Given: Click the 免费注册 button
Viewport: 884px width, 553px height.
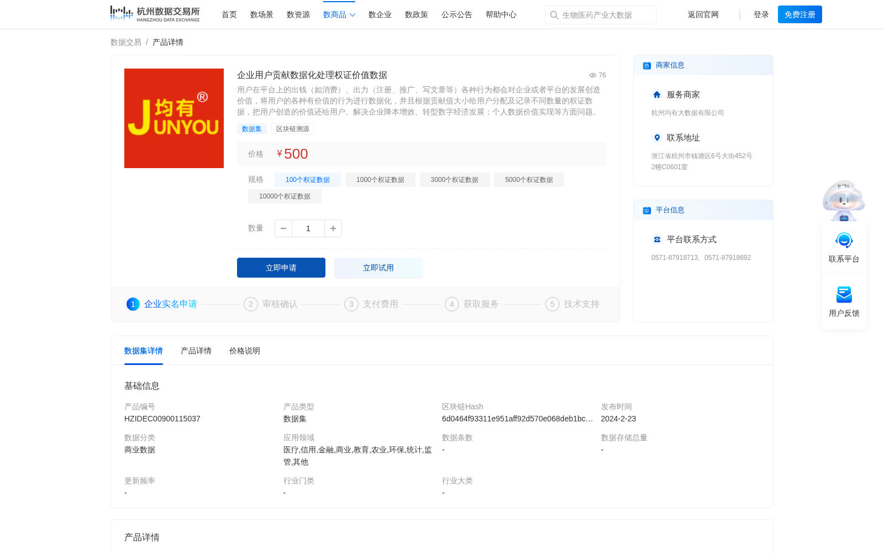Looking at the screenshot, I should click(x=800, y=14).
